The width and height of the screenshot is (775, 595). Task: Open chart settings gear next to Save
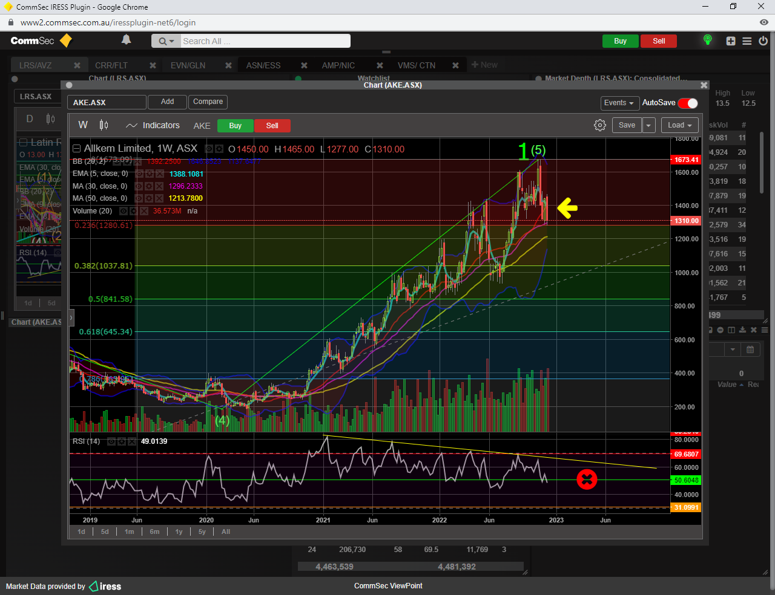[x=600, y=125]
